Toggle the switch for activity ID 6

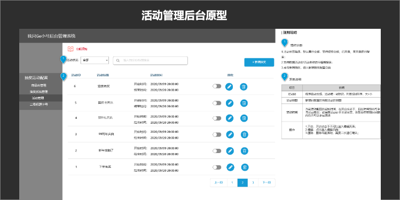pyautogui.click(x=217, y=86)
